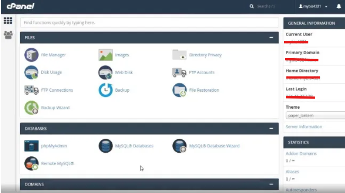Open the Autoresponders statistics link

[301, 190]
